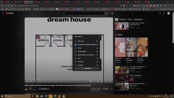Click the Subscribed button
The height and width of the screenshot is (98, 174).
tap(44, 89)
